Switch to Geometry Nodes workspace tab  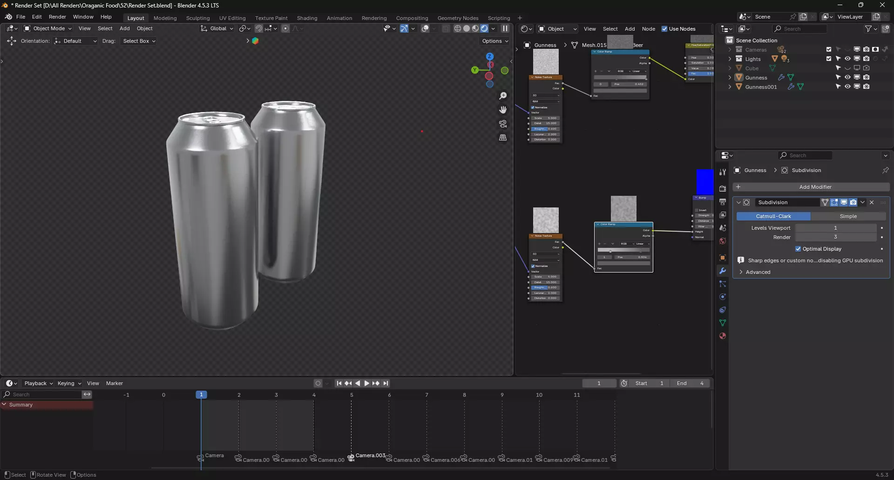(458, 18)
